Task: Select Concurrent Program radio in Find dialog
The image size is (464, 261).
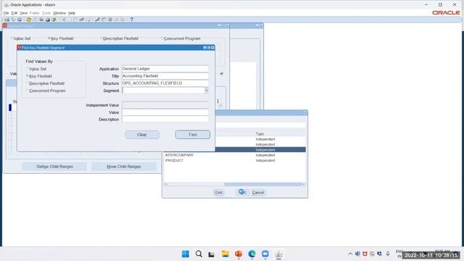Action: 28,91
